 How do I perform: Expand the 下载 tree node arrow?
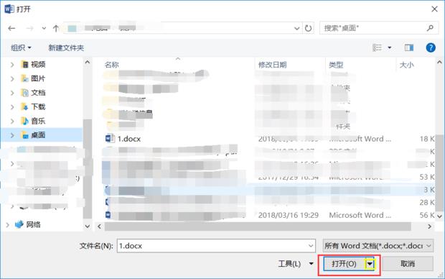[12, 107]
